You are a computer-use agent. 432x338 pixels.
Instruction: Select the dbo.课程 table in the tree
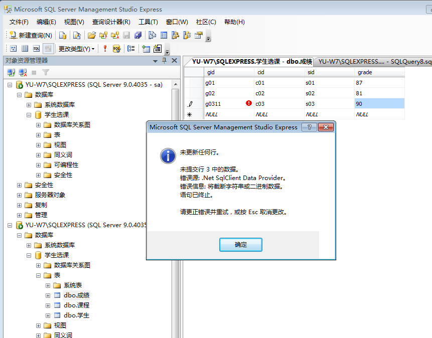[76, 305]
